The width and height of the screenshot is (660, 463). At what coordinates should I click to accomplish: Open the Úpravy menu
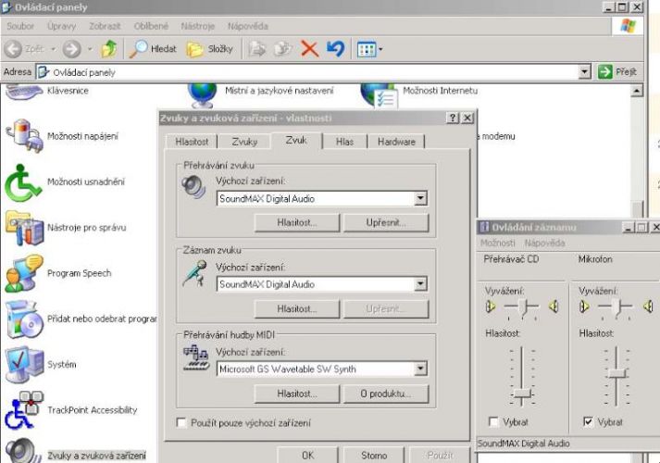[61, 26]
